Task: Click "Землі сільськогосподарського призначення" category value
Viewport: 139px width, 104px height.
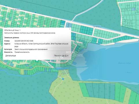Action: coord(31,49)
